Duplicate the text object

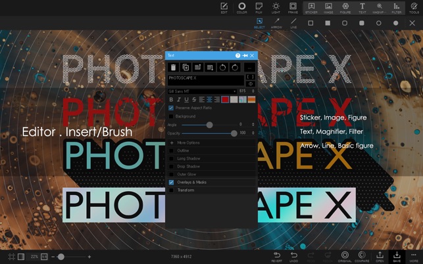click(186, 68)
